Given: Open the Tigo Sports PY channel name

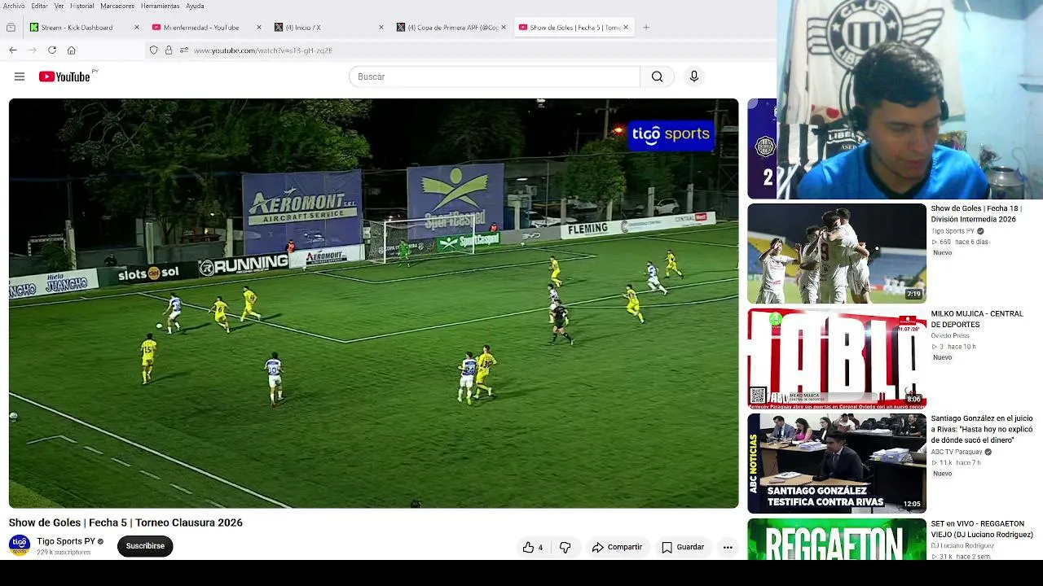Looking at the screenshot, I should (66, 541).
